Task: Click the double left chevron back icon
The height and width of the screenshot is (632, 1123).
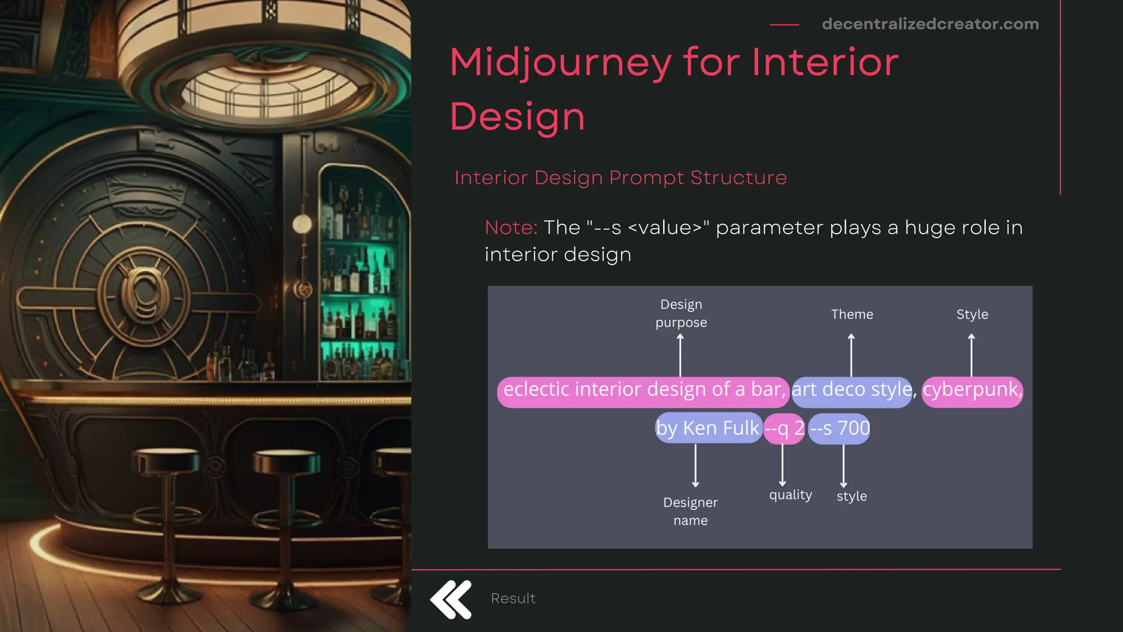Action: [x=451, y=599]
